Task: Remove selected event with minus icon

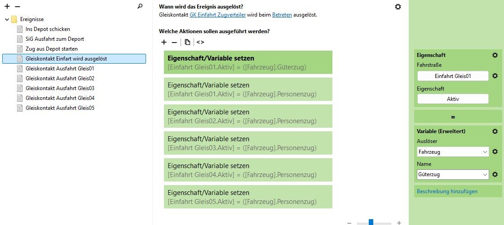Action: click(18, 7)
